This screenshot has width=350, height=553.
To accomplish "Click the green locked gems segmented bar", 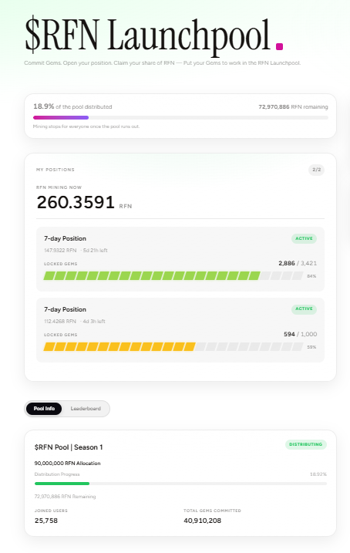I will pos(173,275).
